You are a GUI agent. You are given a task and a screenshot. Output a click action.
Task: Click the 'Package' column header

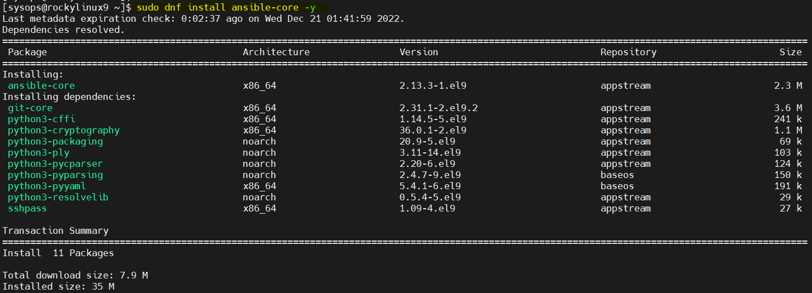pyautogui.click(x=27, y=52)
